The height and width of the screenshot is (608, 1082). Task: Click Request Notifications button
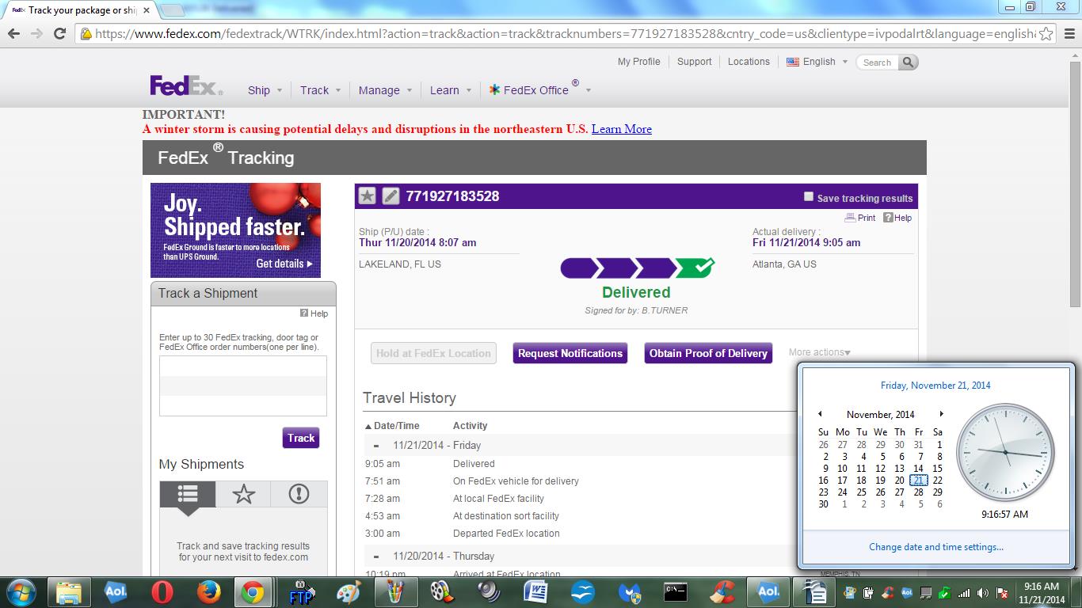570,353
